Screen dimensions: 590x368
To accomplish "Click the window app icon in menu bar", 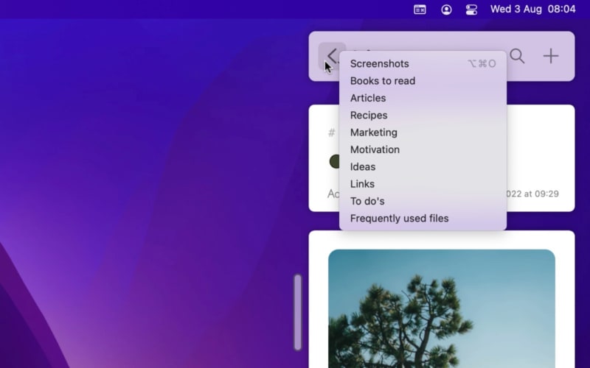I will click(x=420, y=10).
